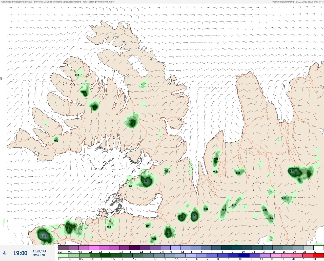Pick the bright pink swatch above 0.5 in the upper legend
The height and width of the screenshot is (261, 324).
tap(94, 248)
